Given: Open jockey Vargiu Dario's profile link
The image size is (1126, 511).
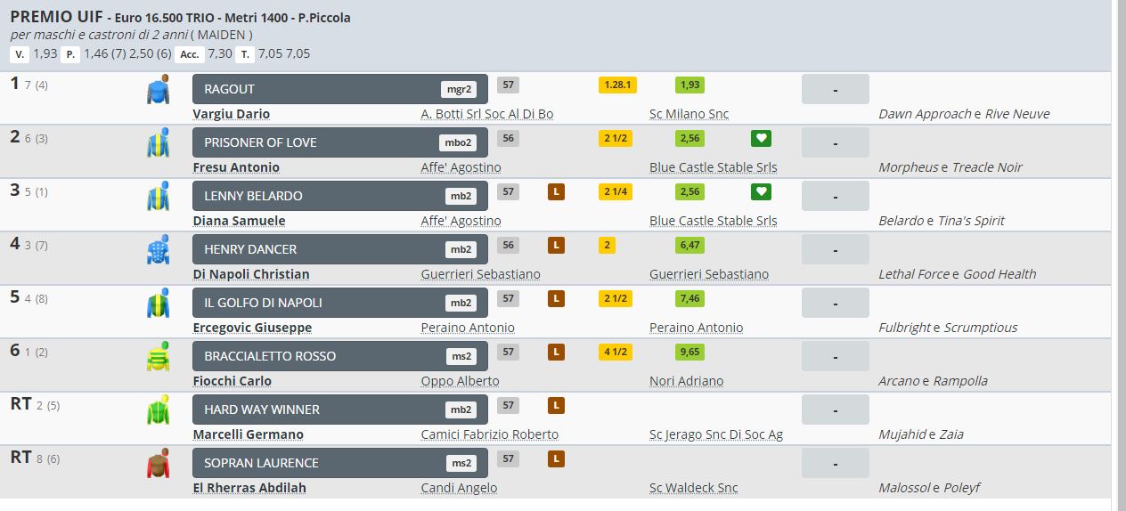Looking at the screenshot, I should tap(232, 114).
